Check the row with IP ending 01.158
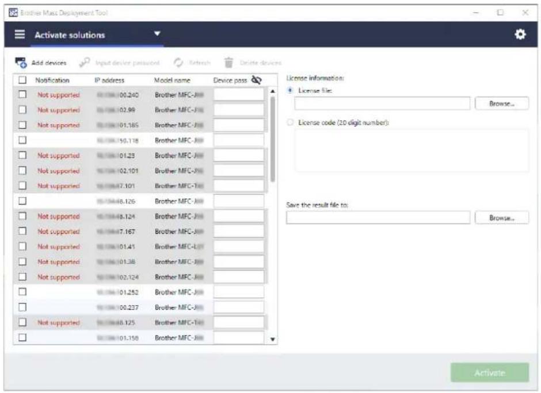This screenshot has height=393, width=541. pyautogui.click(x=22, y=337)
